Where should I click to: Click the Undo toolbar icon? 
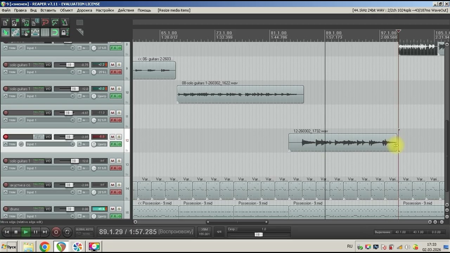45,23
